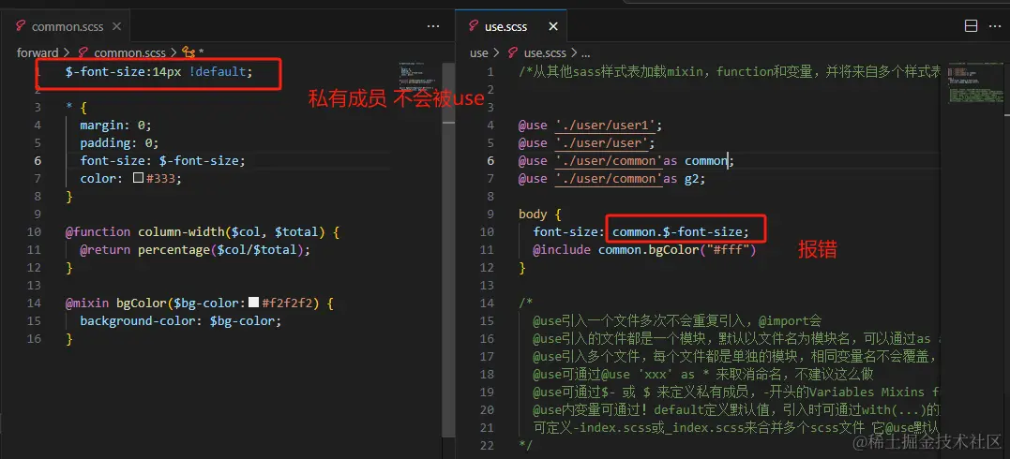Switch to the common.scss tab
The height and width of the screenshot is (459, 1010).
(67, 26)
